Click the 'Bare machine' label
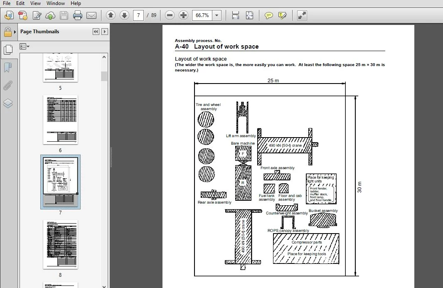 [x=243, y=143]
